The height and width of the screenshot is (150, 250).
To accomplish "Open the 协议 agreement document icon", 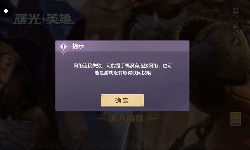I will 236,11.
